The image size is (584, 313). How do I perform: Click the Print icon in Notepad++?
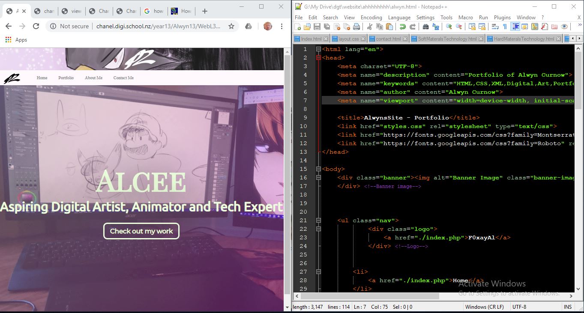click(x=356, y=27)
